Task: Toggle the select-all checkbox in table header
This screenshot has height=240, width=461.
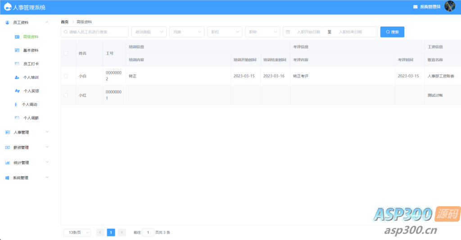Action: point(66,53)
